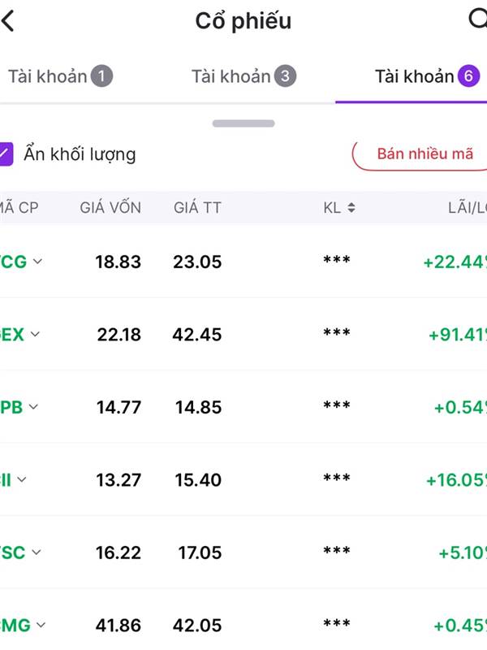Select the GIÁ VỐN column header
The width and height of the screenshot is (487, 650).
pyautogui.click(x=110, y=208)
